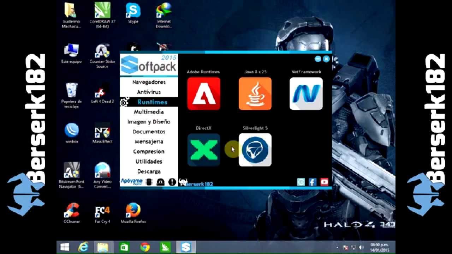Show hidden system tray icons
Image resolution: width=452 pixels, height=254 pixels.
click(337, 248)
